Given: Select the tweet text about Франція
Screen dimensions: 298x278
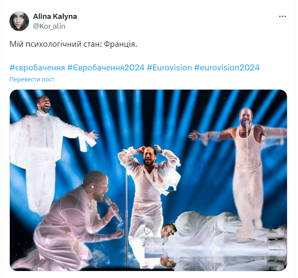Looking at the screenshot, I should (73, 44).
